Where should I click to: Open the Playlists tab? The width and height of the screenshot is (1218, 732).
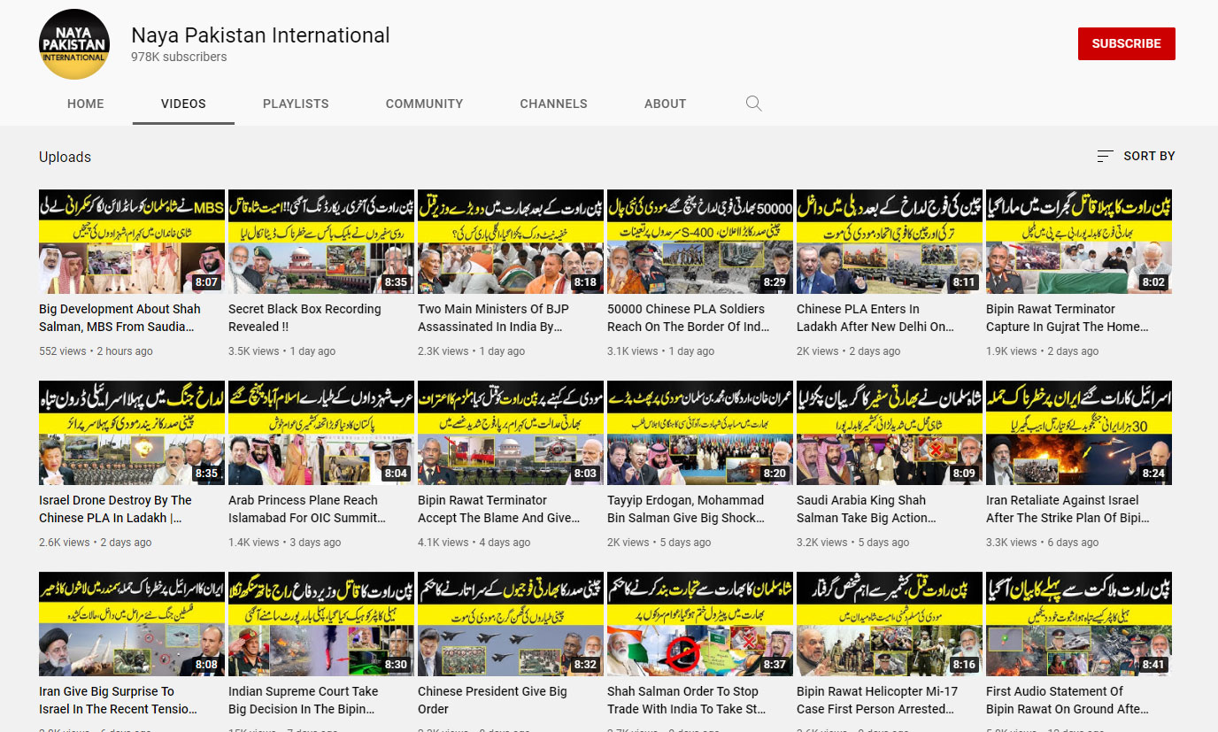296,104
